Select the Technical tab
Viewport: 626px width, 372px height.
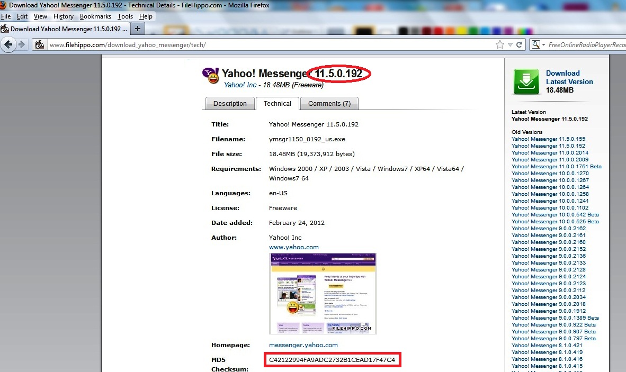(x=278, y=103)
